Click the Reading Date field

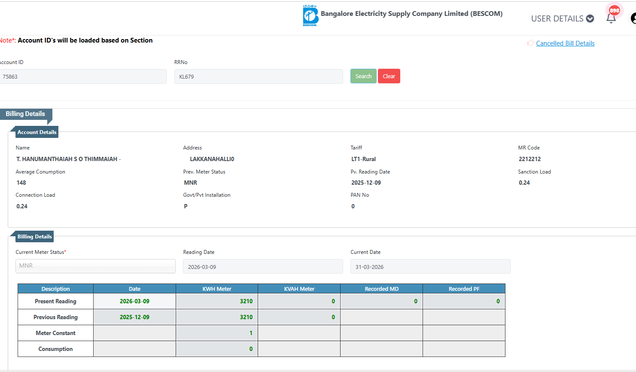click(263, 267)
